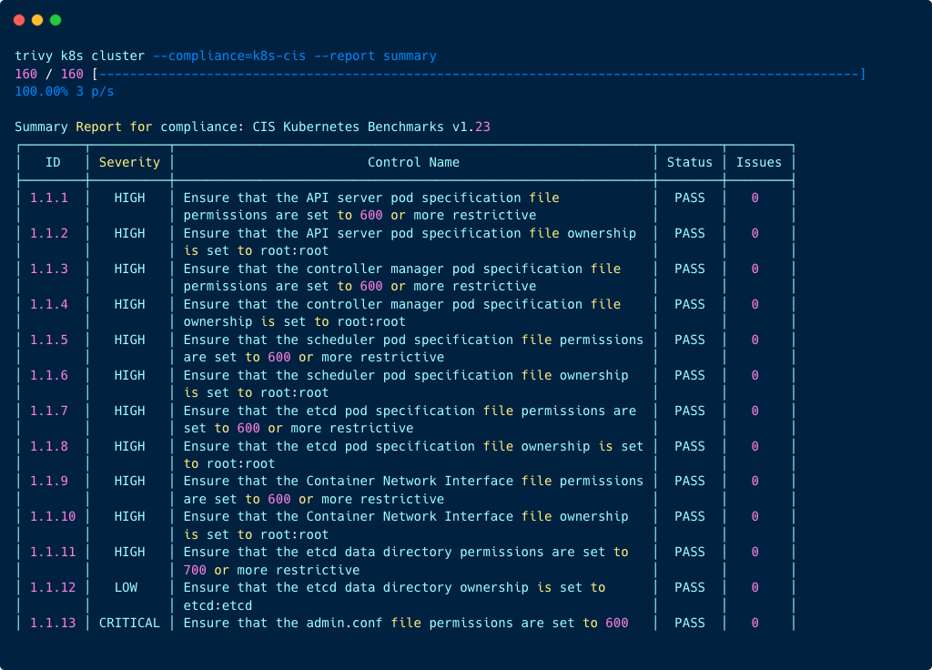Click the Status column header

(690, 162)
